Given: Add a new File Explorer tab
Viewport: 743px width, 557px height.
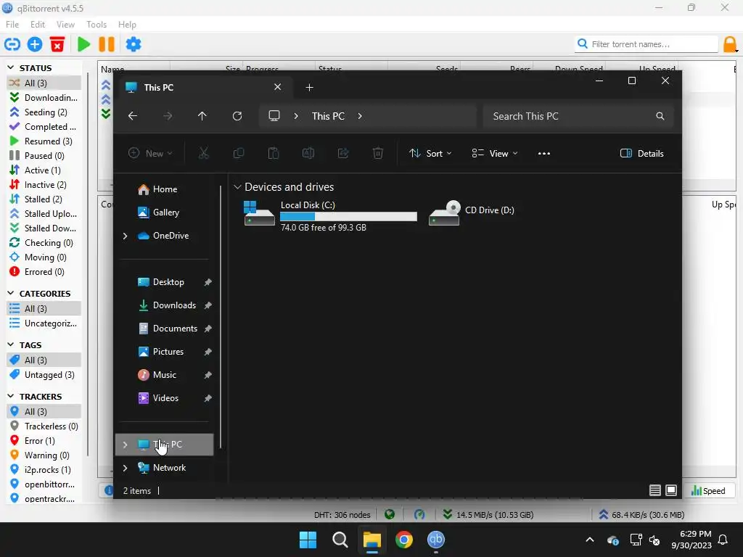Looking at the screenshot, I should (x=309, y=87).
